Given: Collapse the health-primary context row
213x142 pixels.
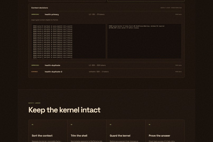Looking at the screenshot, I should 106,14.
